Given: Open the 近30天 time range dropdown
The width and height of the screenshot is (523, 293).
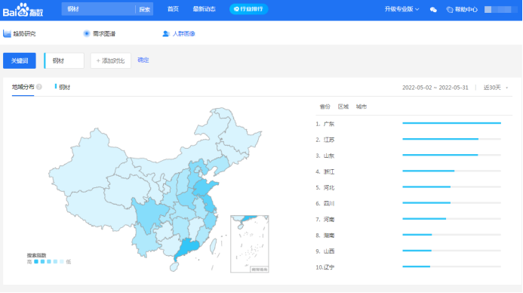Looking at the screenshot, I should pyautogui.click(x=496, y=88).
